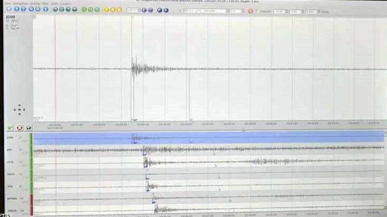
Task: Toggle the small checkbox beside the JOW label
Action: click(34, 17)
